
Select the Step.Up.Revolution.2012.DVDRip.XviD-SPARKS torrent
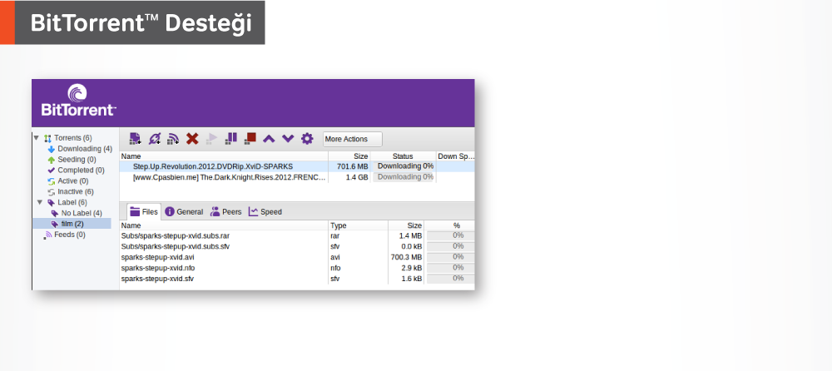[x=297, y=166]
